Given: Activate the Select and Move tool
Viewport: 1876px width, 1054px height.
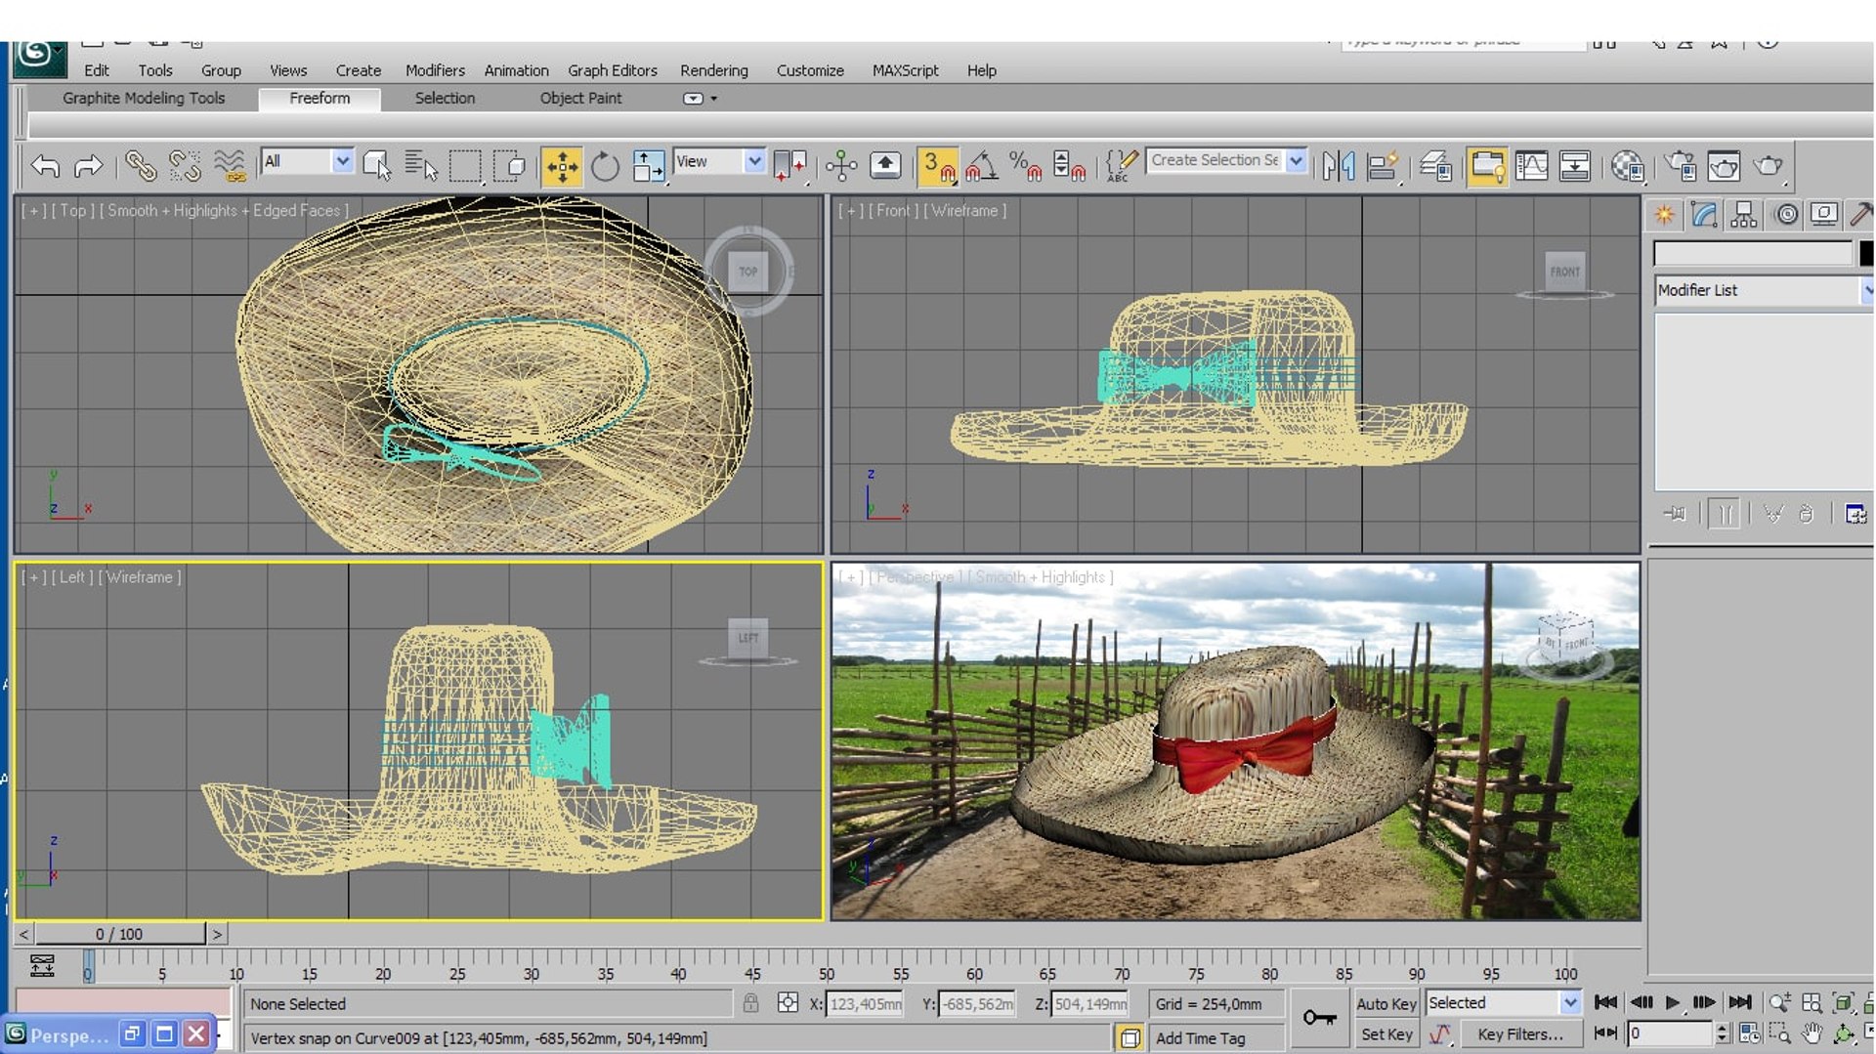Looking at the screenshot, I should point(562,166).
